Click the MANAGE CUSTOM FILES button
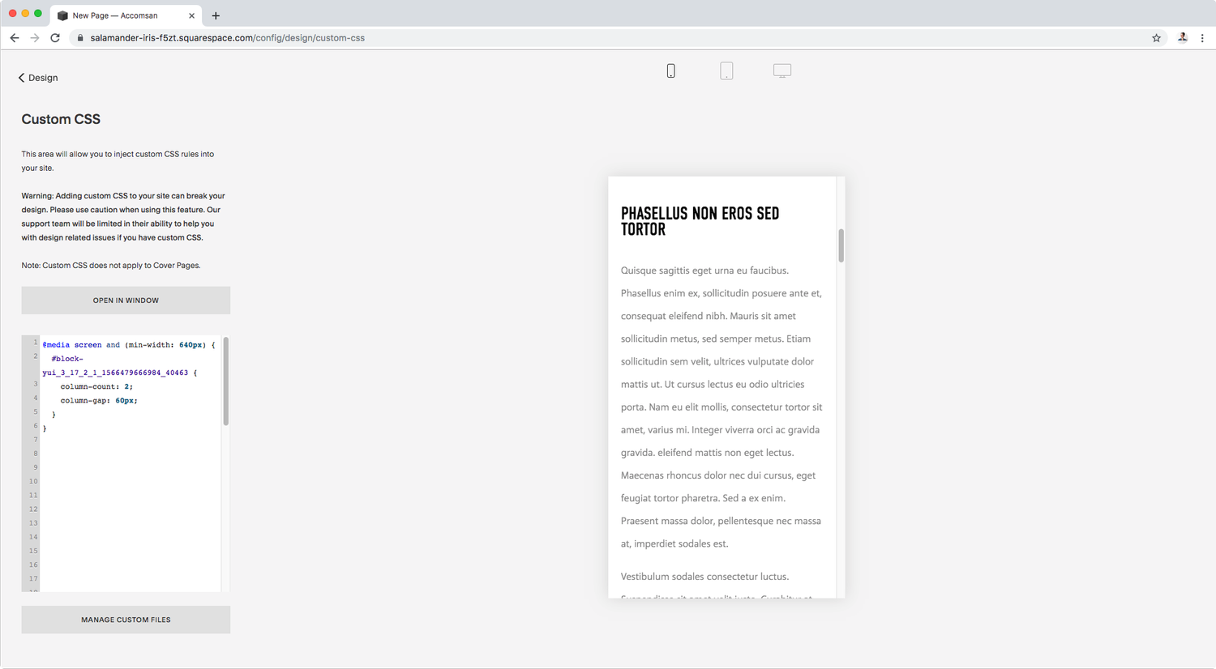 125,619
